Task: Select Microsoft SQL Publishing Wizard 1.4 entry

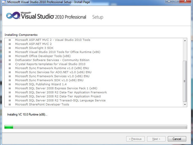Action: [41, 84]
